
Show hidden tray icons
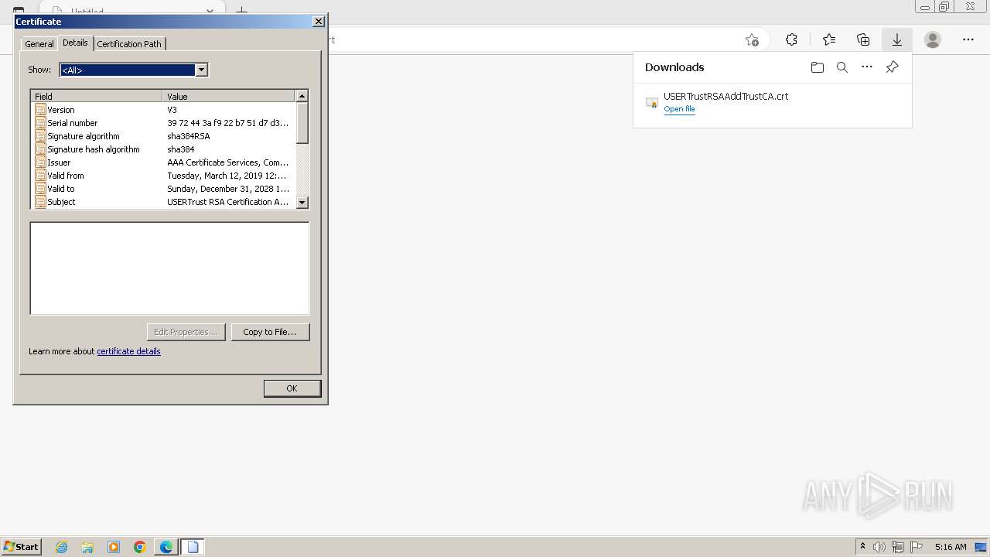click(862, 547)
